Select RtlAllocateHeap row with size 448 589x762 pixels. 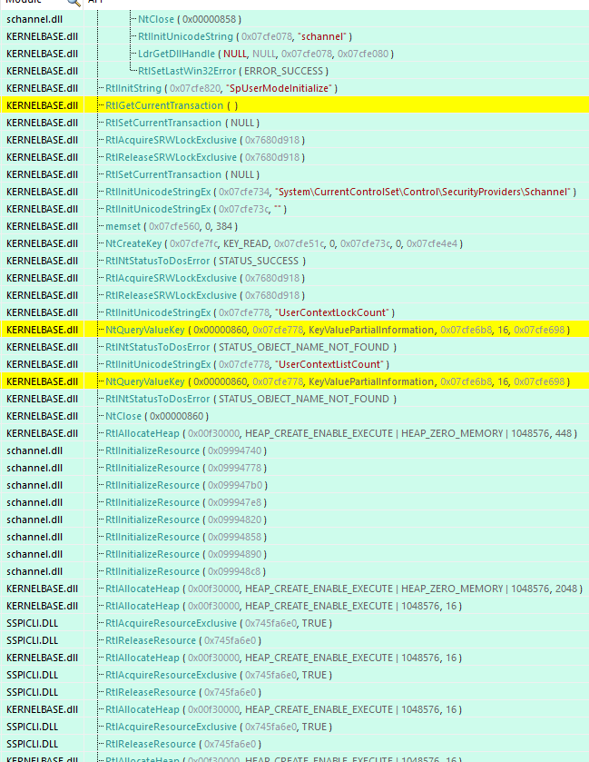pos(294,433)
